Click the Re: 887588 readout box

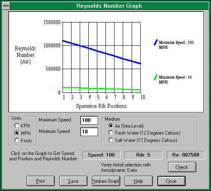point(186,155)
